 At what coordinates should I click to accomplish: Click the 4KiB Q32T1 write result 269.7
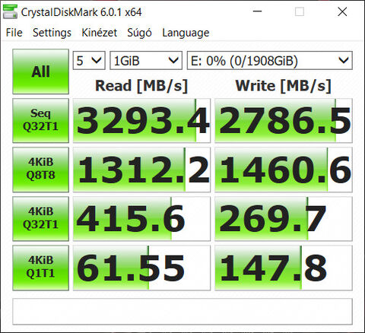point(284,218)
